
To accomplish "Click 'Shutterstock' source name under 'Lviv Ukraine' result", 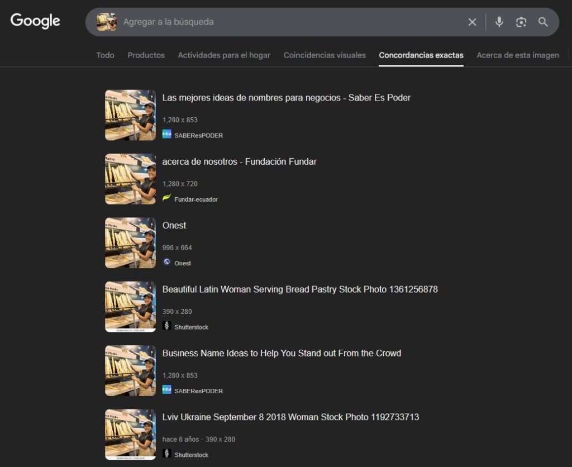I will [191, 455].
